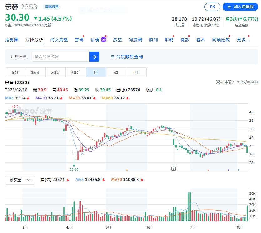Switch to the 河流圖 view
Viewport: 261px width, 233px height.
tap(134, 40)
